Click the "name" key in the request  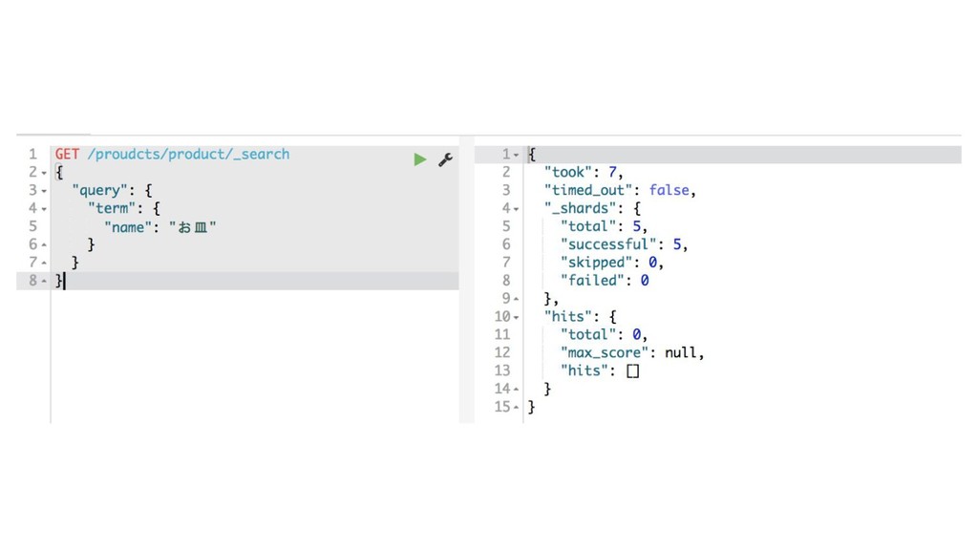128,227
